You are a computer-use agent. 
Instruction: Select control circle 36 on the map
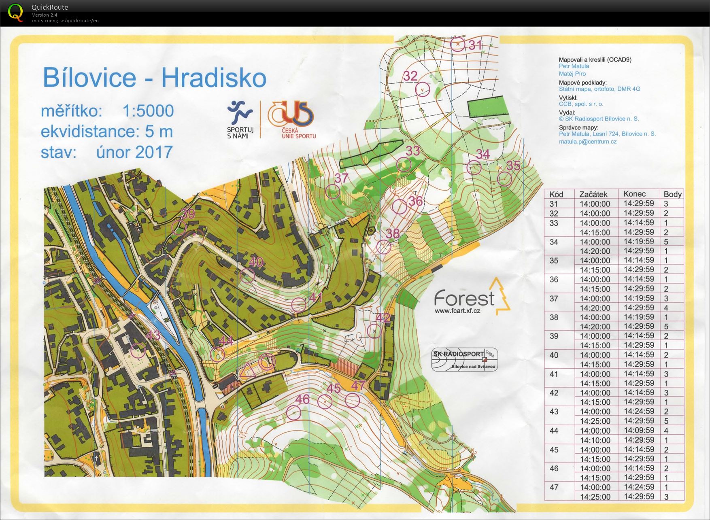click(400, 206)
